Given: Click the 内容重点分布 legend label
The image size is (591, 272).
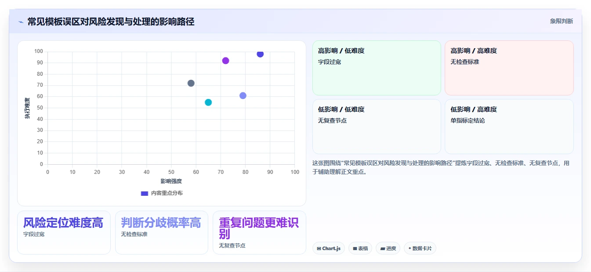Looking at the screenshot, I should pyautogui.click(x=167, y=193).
